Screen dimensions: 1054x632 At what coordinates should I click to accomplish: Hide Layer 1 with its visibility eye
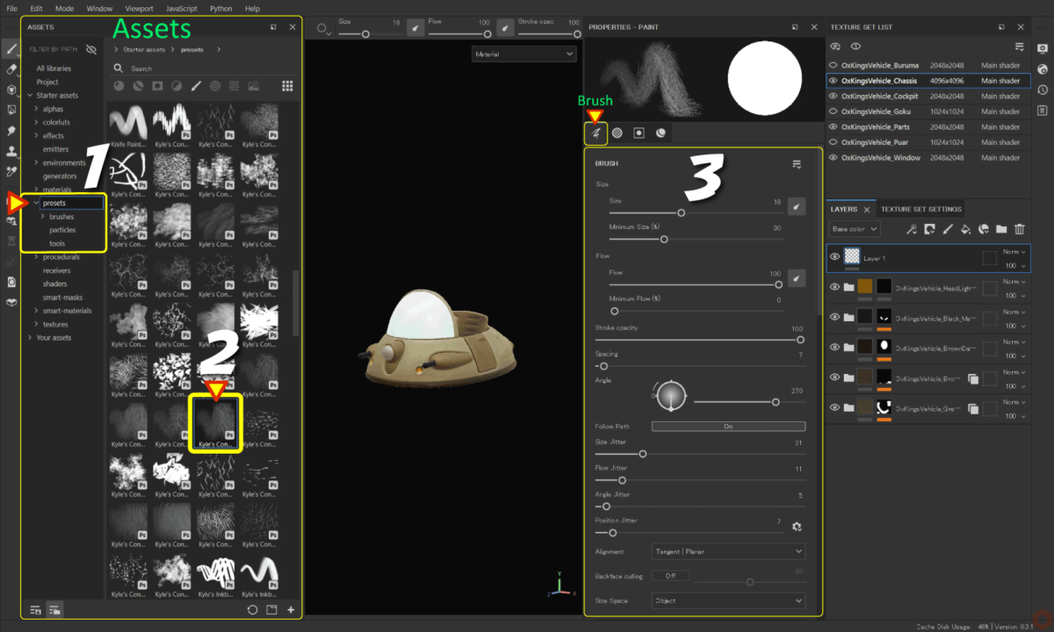pyautogui.click(x=833, y=255)
